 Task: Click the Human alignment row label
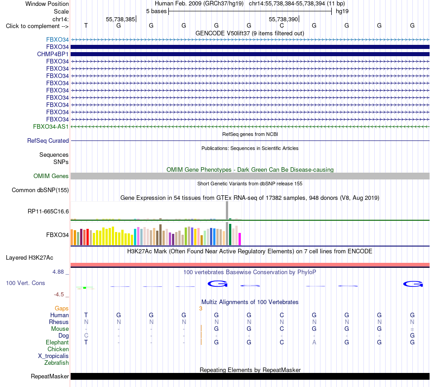click(59, 315)
